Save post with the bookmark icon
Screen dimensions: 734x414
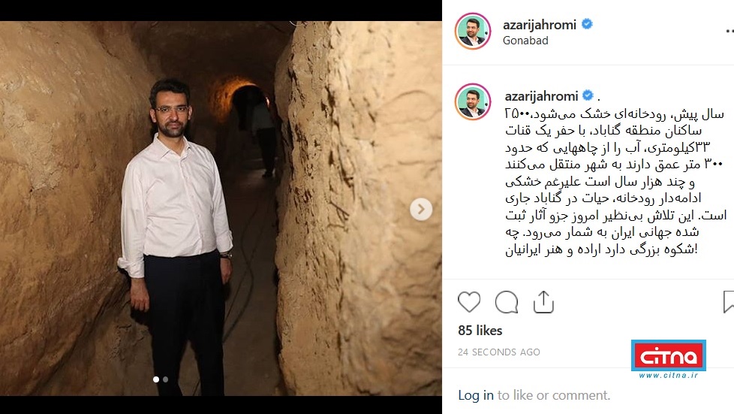click(729, 301)
